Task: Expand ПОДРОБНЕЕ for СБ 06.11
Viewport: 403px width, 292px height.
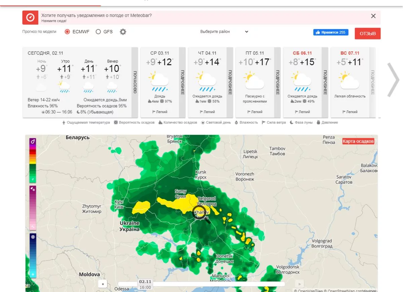Action: [x=325, y=82]
